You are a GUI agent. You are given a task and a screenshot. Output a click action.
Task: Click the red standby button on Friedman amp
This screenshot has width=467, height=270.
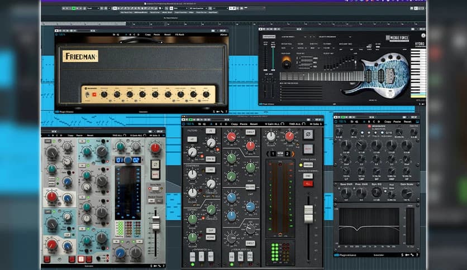(x=94, y=95)
